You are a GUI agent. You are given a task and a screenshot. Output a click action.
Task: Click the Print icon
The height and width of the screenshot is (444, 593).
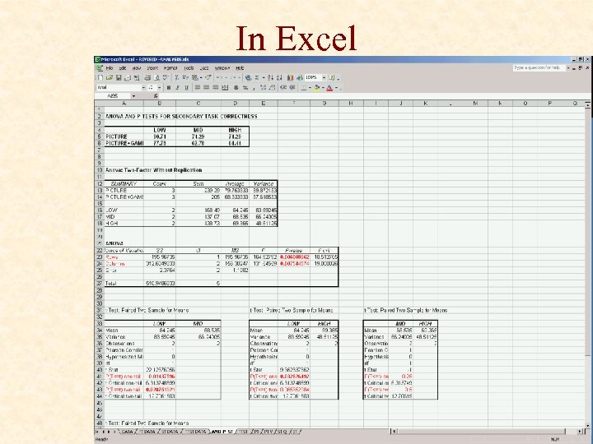[147, 77]
